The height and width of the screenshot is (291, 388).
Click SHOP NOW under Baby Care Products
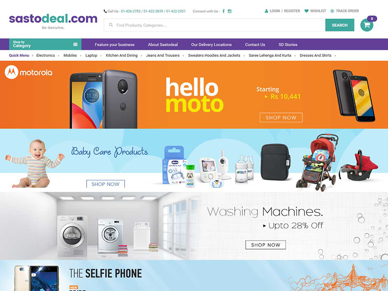[106, 184]
